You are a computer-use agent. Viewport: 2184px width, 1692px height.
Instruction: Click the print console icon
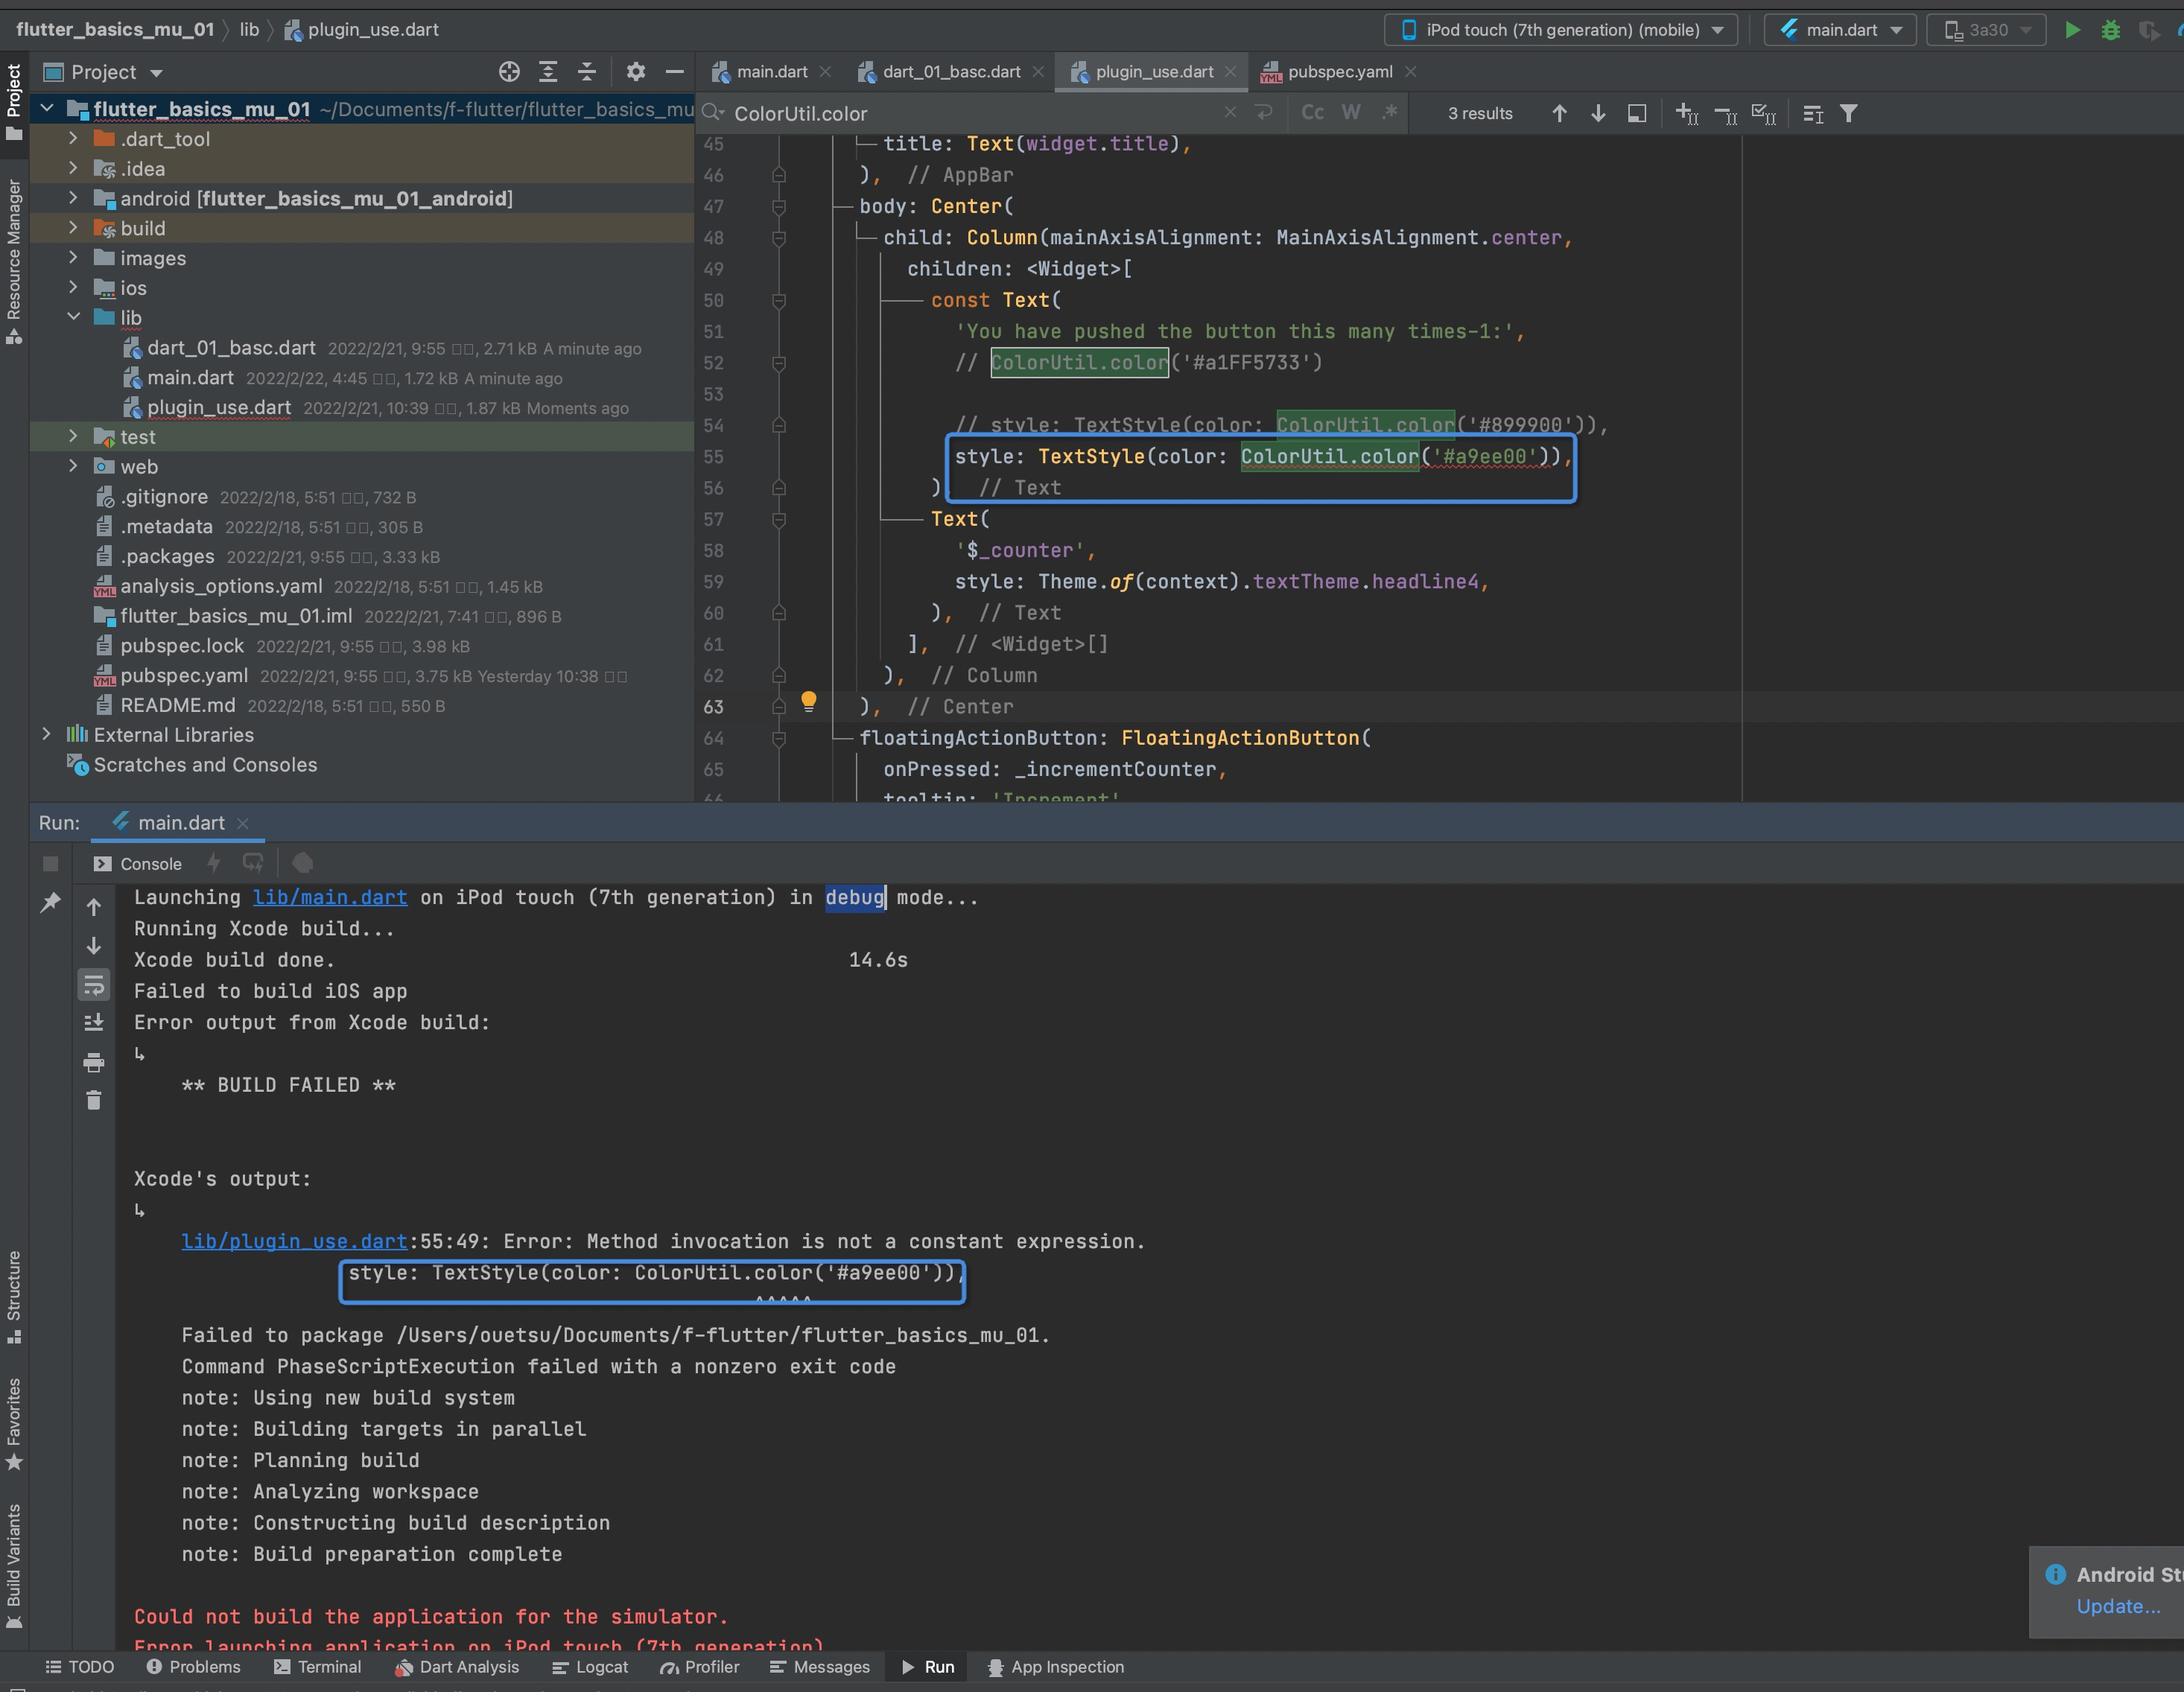(94, 1062)
